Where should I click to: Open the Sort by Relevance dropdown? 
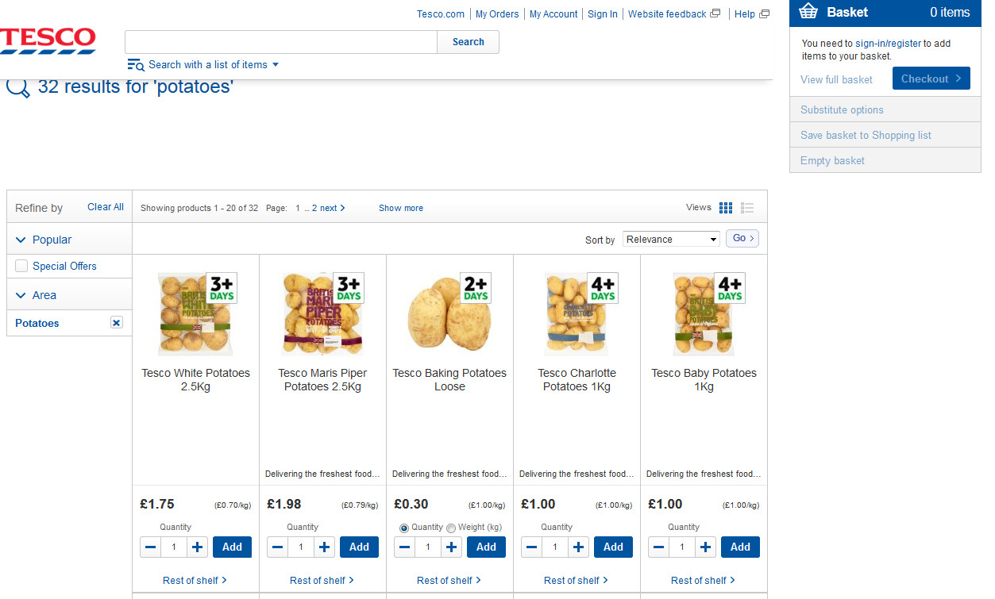(x=672, y=239)
